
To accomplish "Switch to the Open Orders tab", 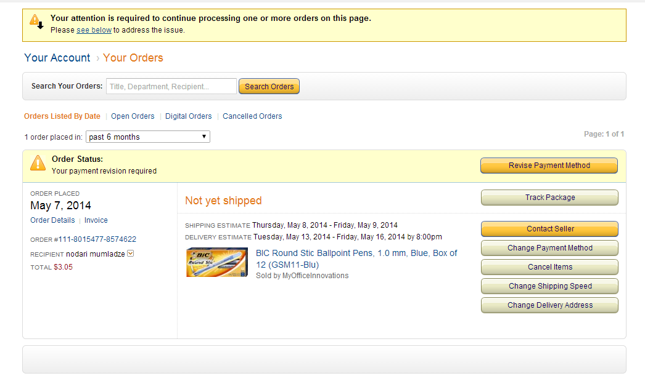I will point(133,116).
